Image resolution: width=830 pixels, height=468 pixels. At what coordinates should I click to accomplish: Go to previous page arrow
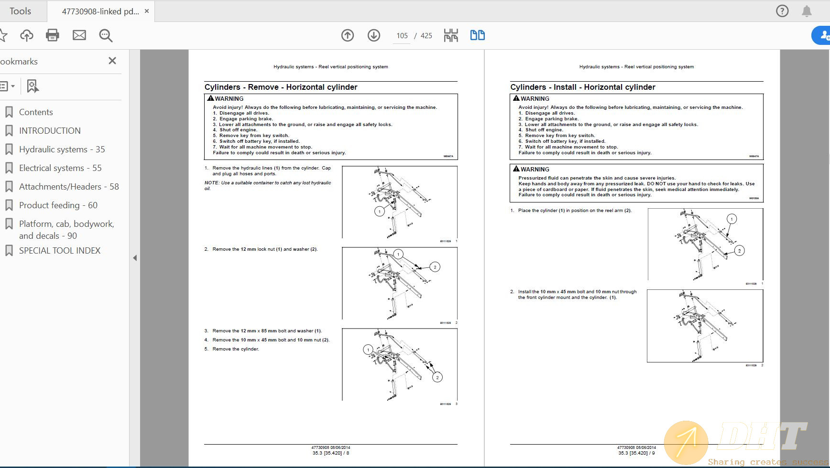(348, 35)
